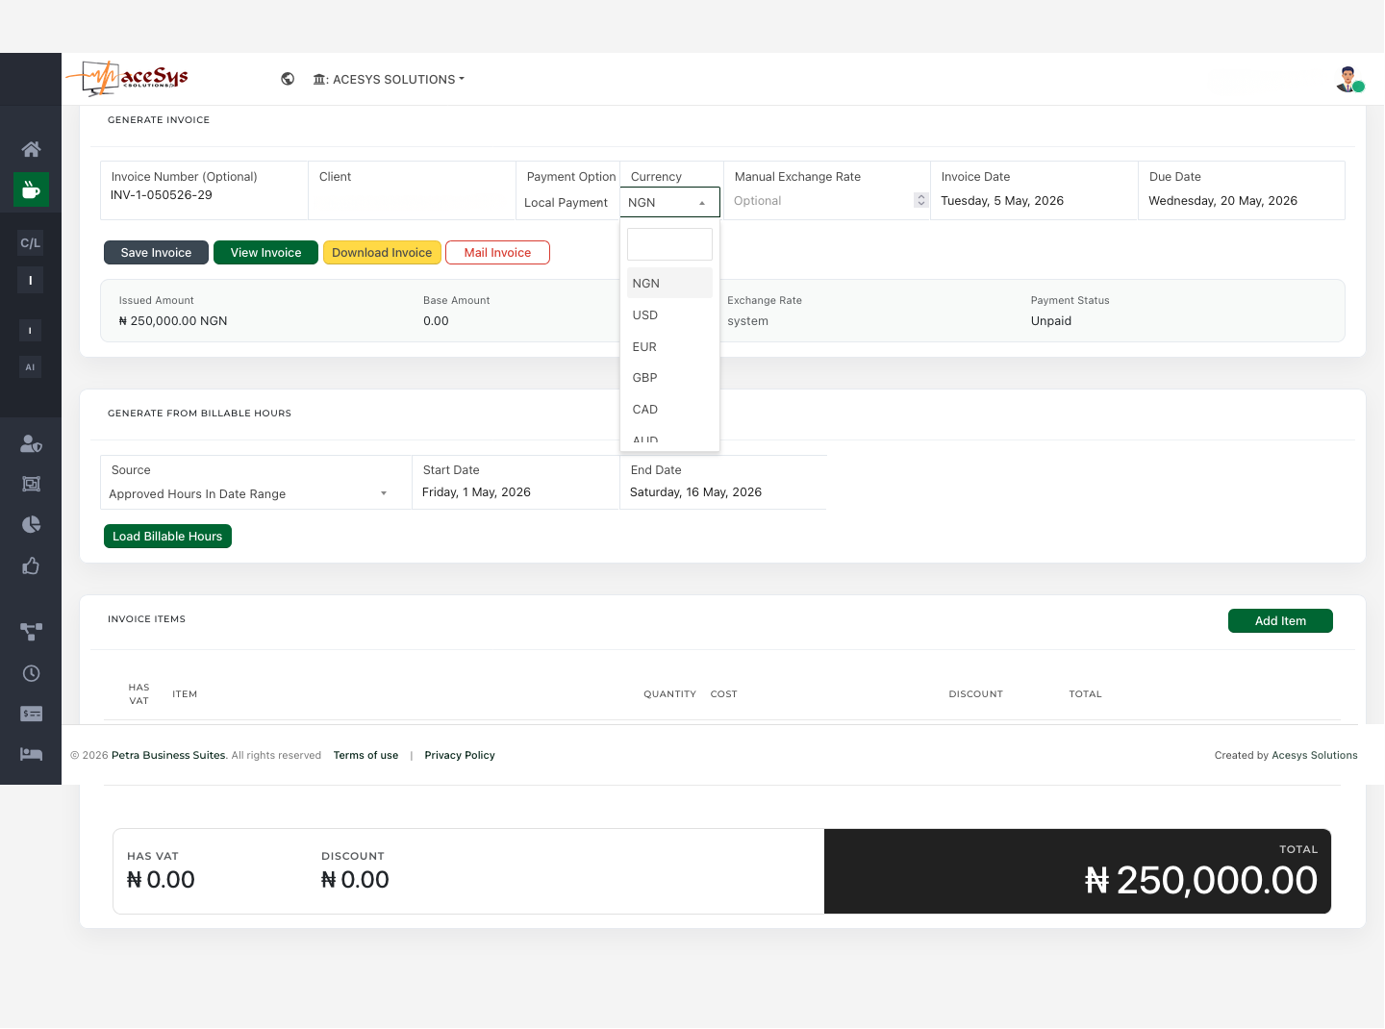Image resolution: width=1385 pixels, height=1029 pixels.
Task: Open the pie chart sidebar icon
Action: click(x=31, y=524)
